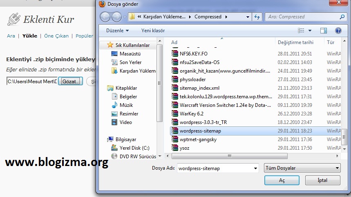Open the address bar history dropdown arrow
Image resolution: width=351 pixels, height=197 pixels.
pyautogui.click(x=248, y=17)
